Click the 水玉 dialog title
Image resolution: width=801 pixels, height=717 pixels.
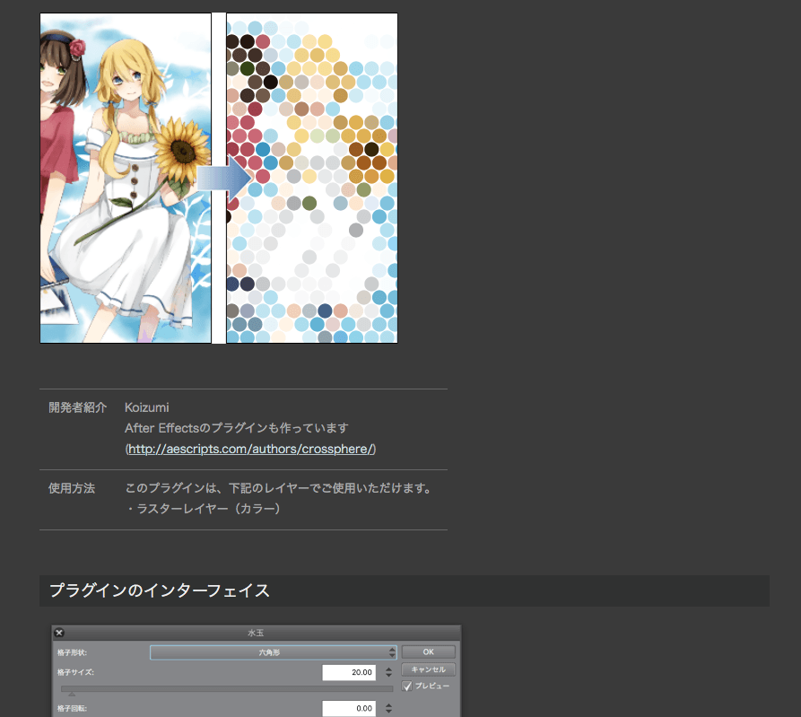point(256,633)
